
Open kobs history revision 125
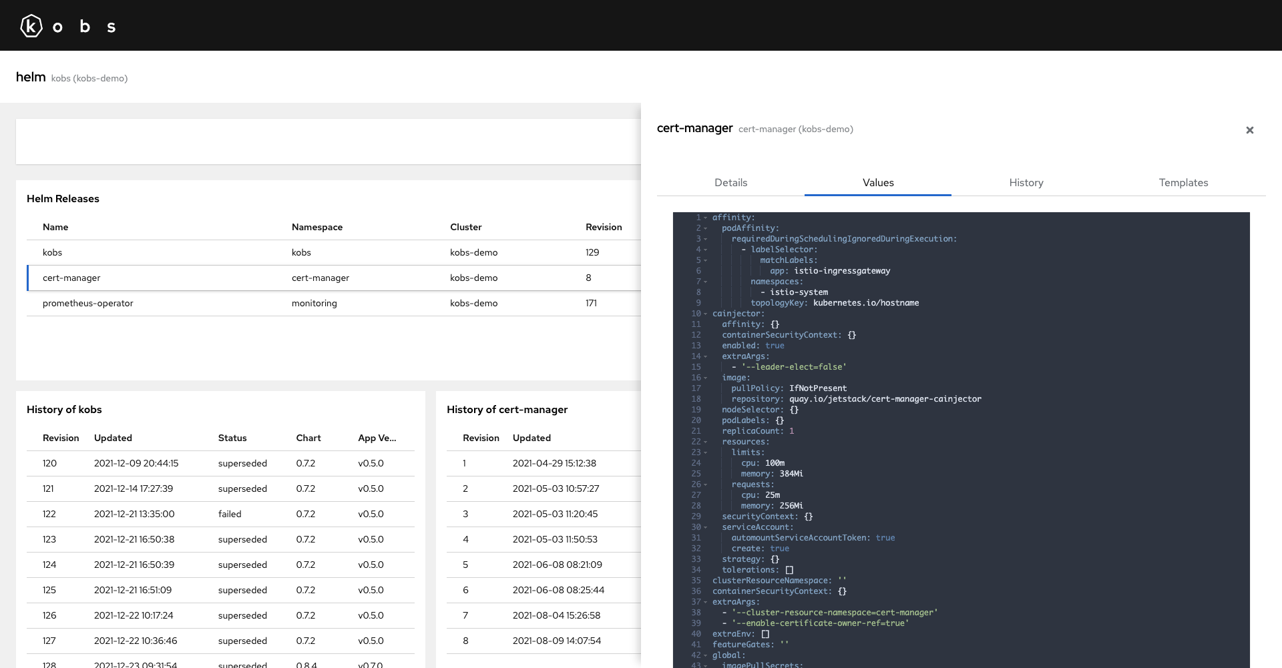point(220,591)
